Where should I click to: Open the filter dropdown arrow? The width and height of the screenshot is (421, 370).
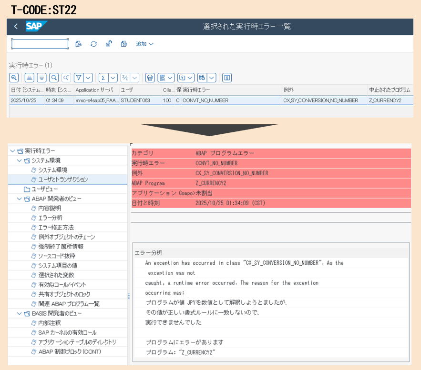click(88, 78)
